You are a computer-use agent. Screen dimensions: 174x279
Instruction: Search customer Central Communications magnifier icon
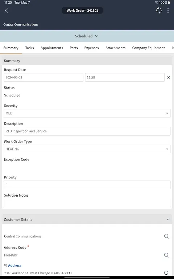pyautogui.click(x=166, y=236)
